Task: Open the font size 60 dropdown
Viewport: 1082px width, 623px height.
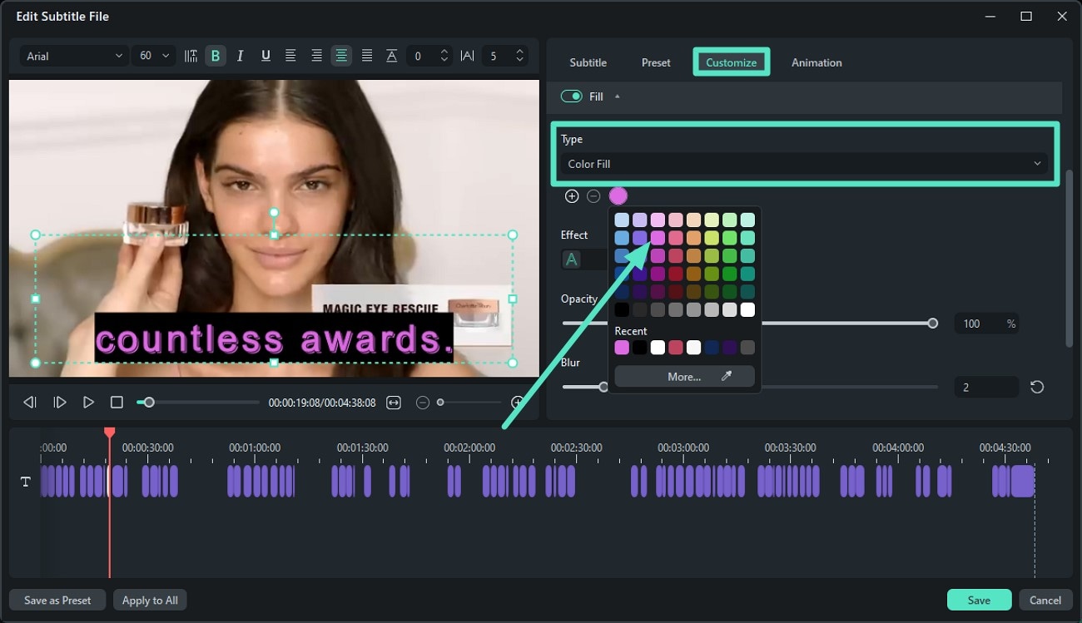Action: click(x=154, y=56)
